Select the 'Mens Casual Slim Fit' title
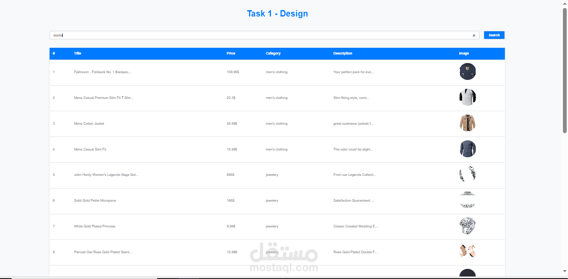568x279 pixels. coord(90,149)
